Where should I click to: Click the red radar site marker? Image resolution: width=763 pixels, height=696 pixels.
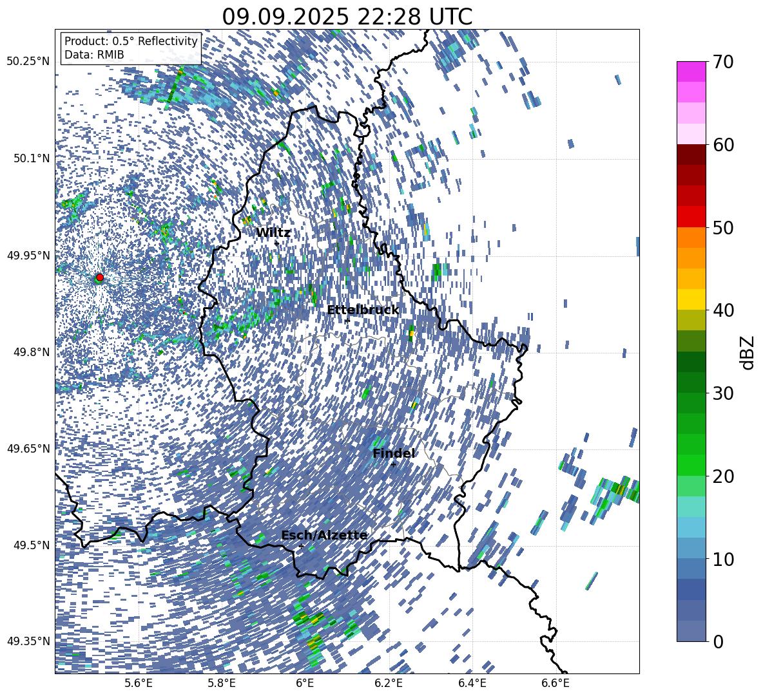pyautogui.click(x=99, y=277)
